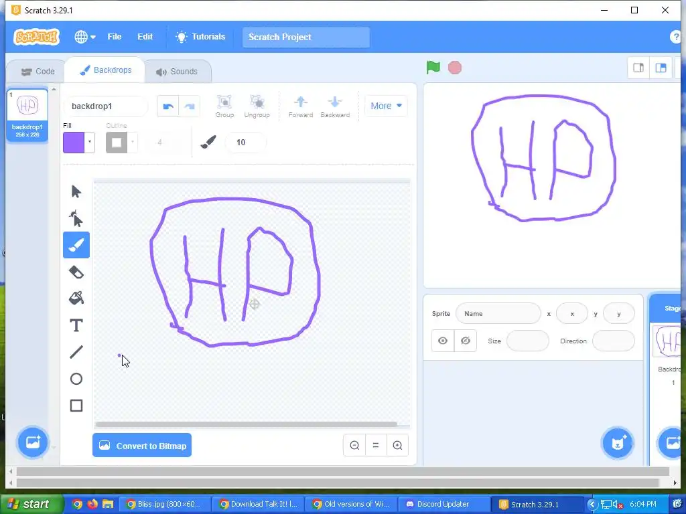Click the Chrome quick launch icon
This screenshot has height=514, width=686.
[x=77, y=504]
